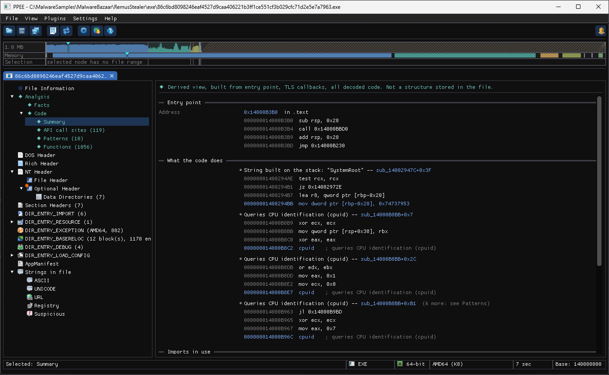Screen dimensions: 609x375
Task: Open the hex view toolbar icon
Action: (x=53, y=31)
